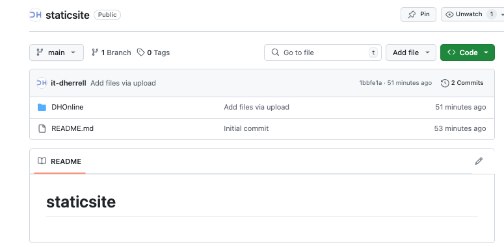Click the DH avatar beside staticsite title
Viewport: 504px width, 247px height.
(35, 15)
